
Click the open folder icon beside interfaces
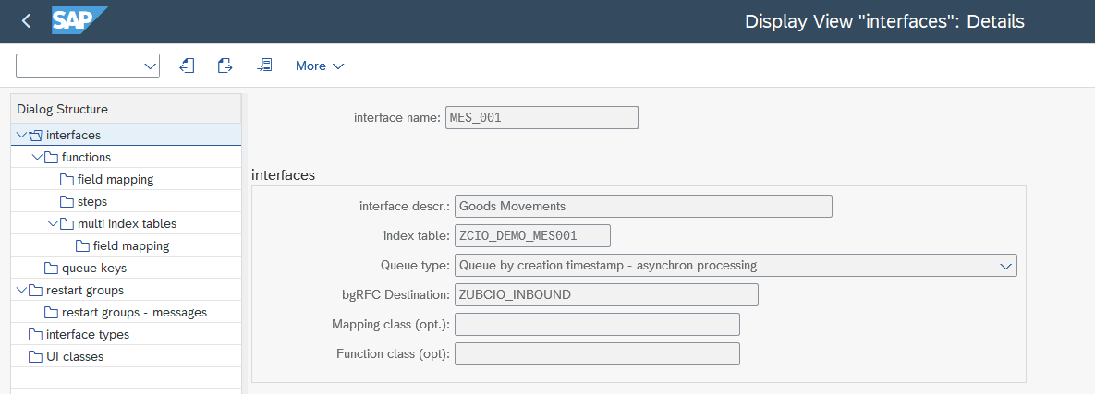click(36, 136)
